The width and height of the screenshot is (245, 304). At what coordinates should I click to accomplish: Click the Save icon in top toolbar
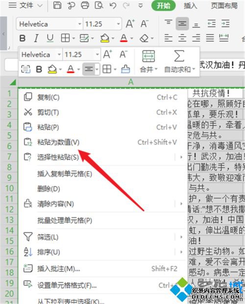coord(57,5)
